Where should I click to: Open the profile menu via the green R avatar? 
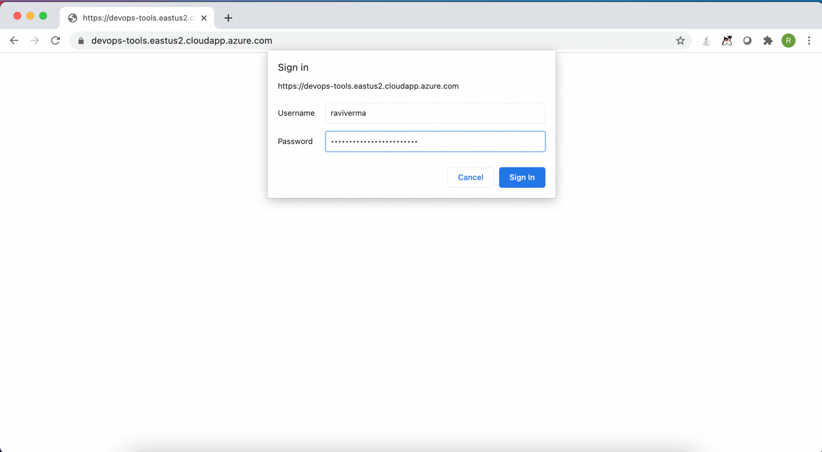(788, 40)
